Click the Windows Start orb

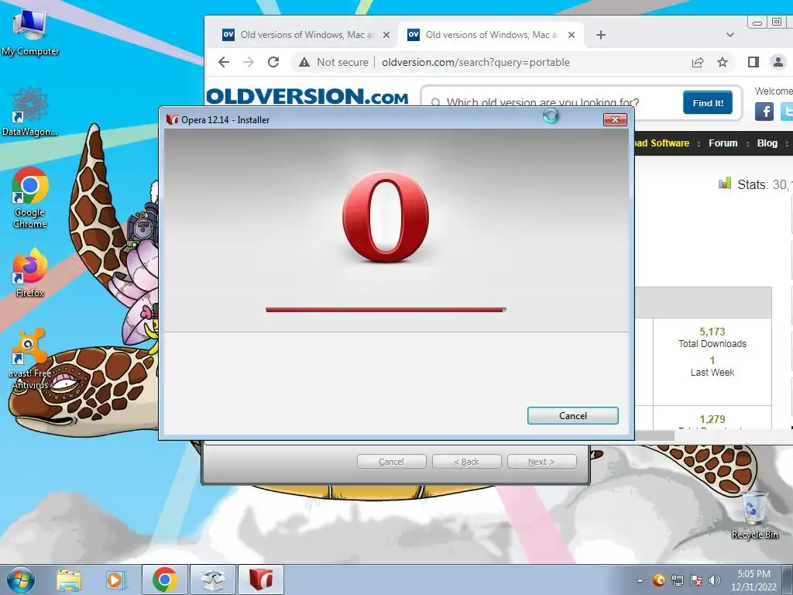pos(20,580)
